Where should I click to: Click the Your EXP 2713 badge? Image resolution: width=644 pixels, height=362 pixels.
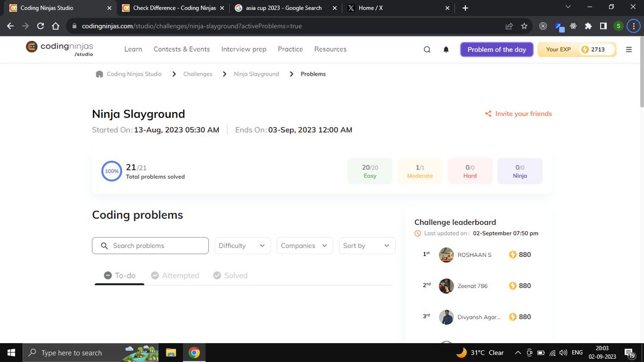coord(577,49)
